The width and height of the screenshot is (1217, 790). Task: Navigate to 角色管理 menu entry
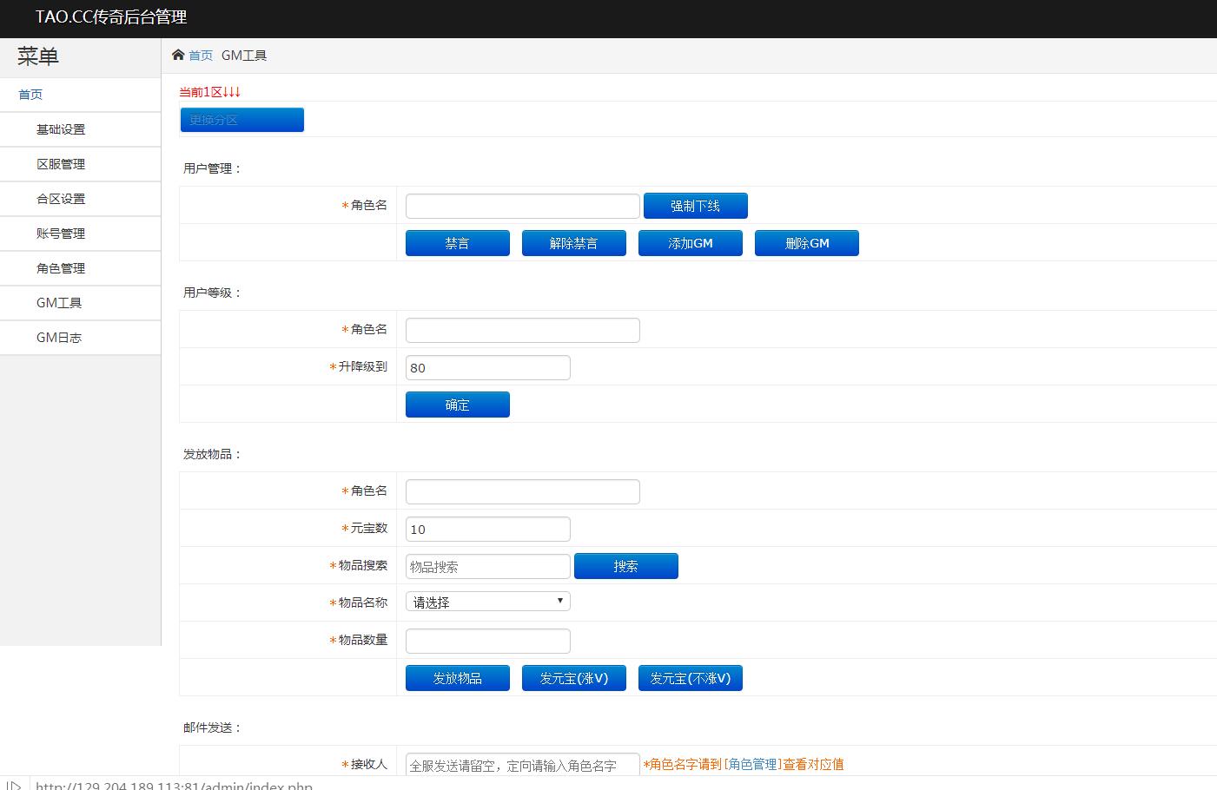61,268
